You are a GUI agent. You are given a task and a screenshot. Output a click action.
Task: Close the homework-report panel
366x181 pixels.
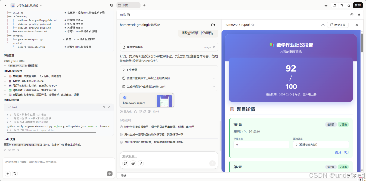(357, 25)
